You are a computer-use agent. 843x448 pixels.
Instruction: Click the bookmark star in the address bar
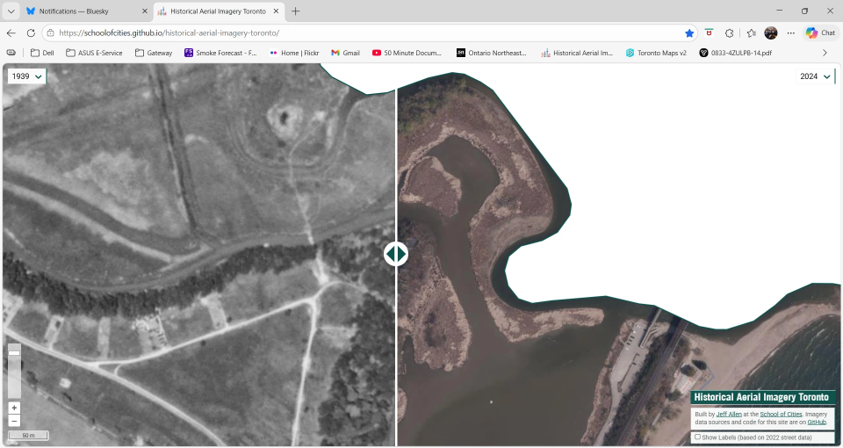pyautogui.click(x=689, y=33)
